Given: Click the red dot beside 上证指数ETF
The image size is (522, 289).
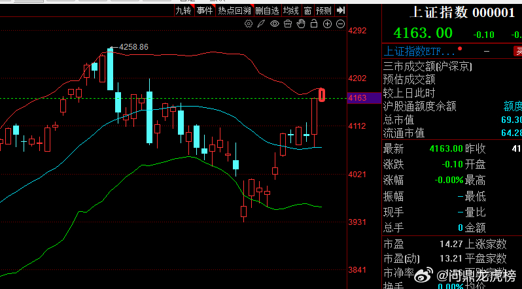Looking at the screenshot, I should [x=460, y=49].
